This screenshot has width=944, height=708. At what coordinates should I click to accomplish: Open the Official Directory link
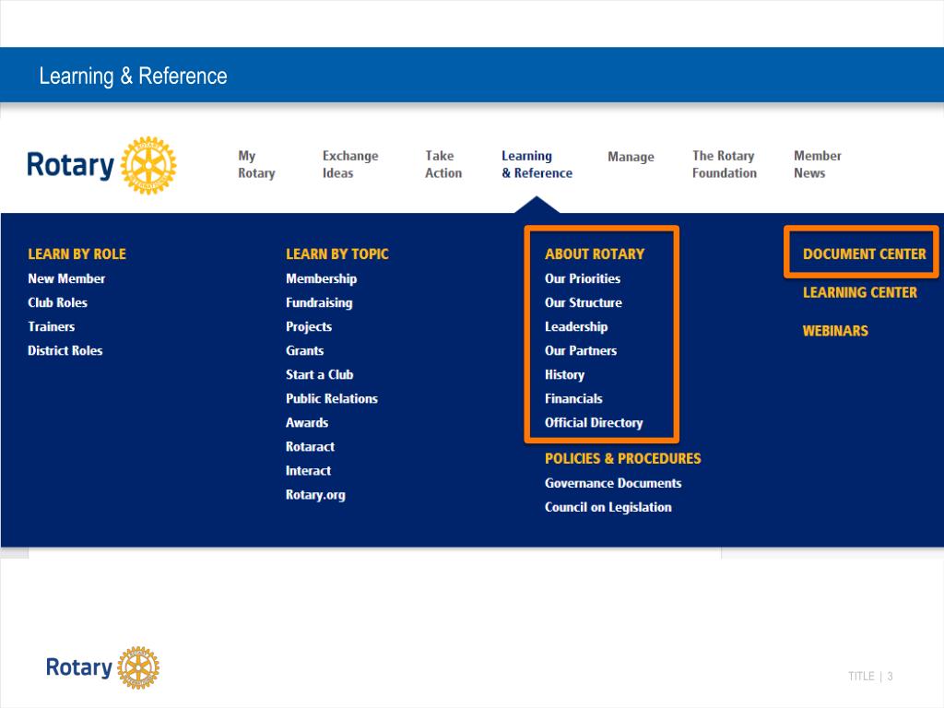click(x=594, y=423)
